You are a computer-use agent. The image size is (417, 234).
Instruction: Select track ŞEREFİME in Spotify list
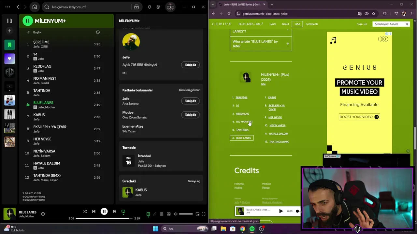(41, 42)
